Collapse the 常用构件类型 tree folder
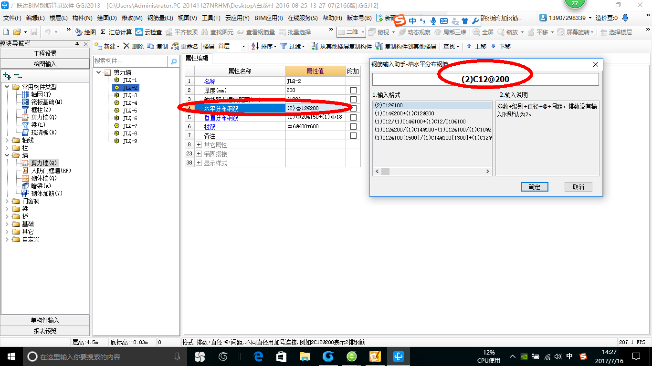Screen dimensions: 652x366 point(7,87)
